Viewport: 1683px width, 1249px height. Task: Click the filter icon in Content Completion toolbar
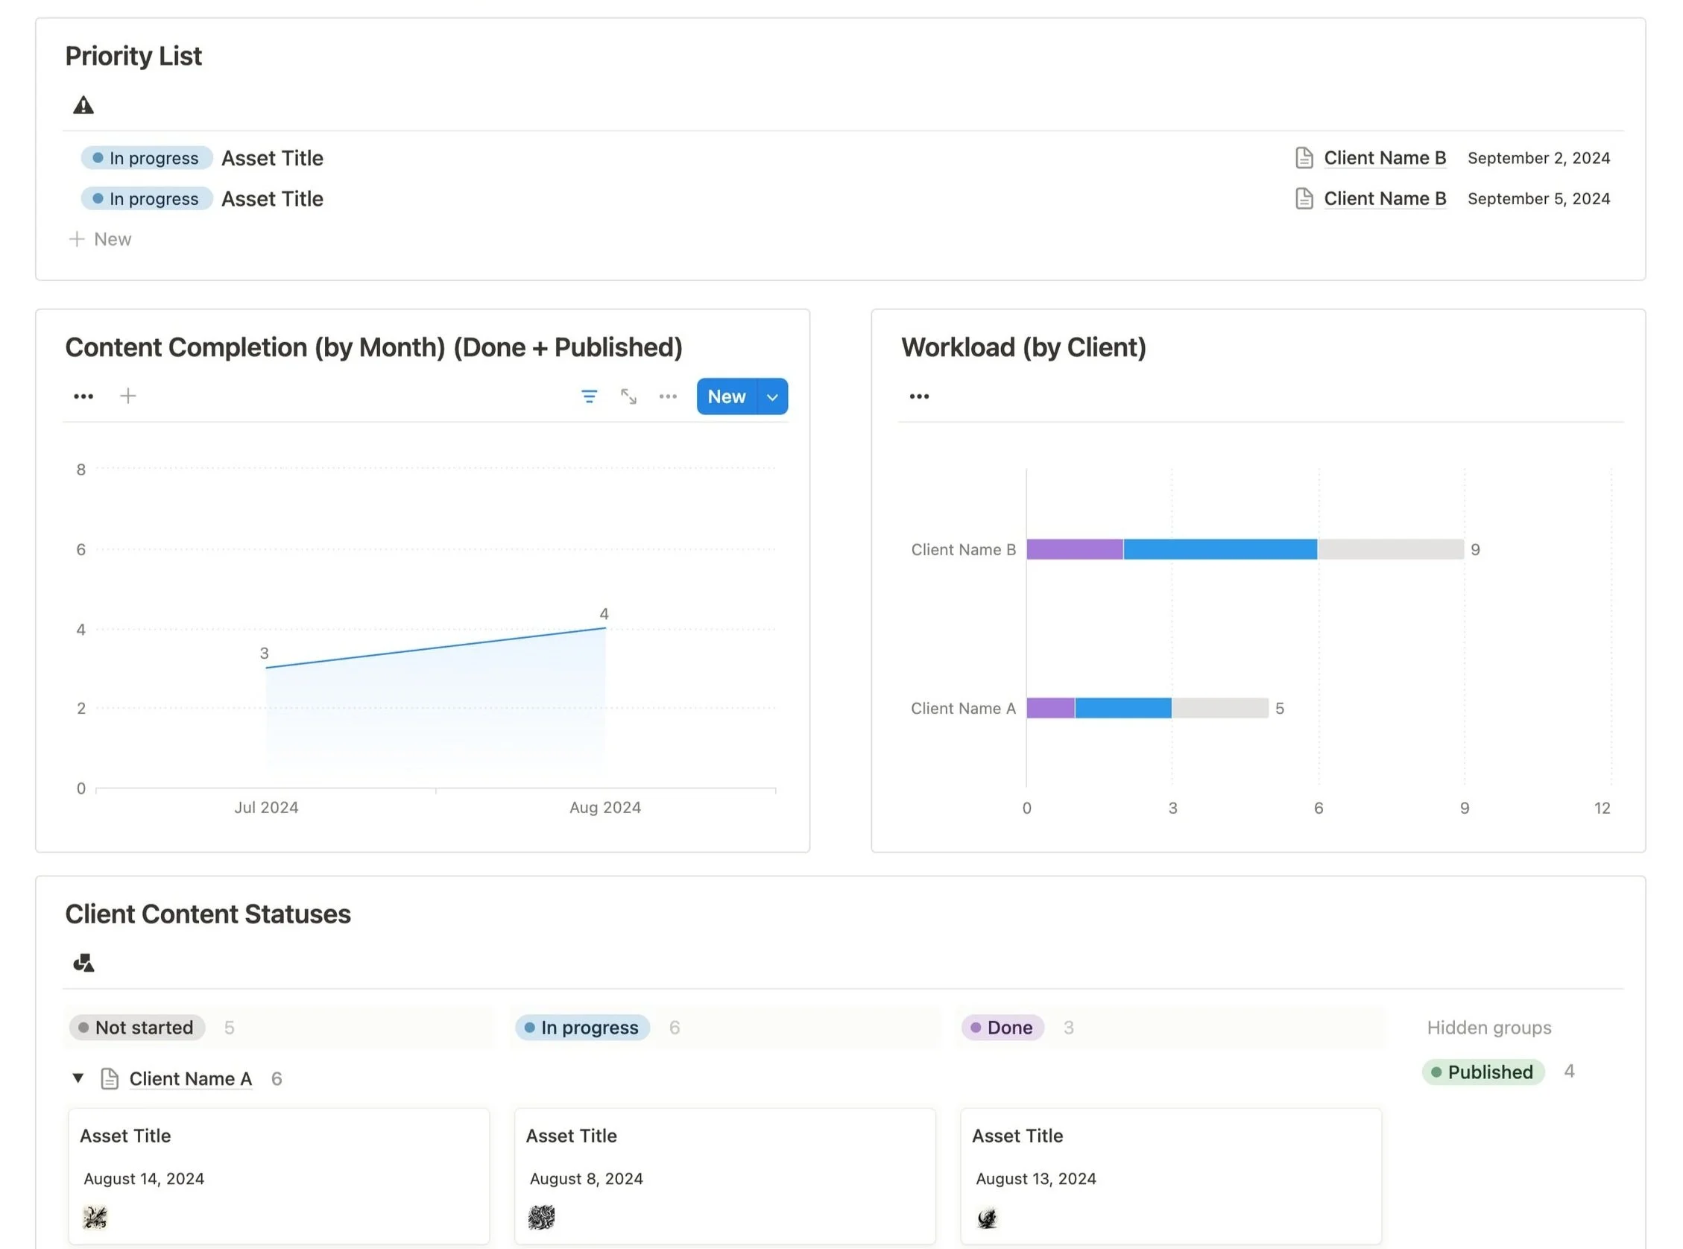point(588,396)
